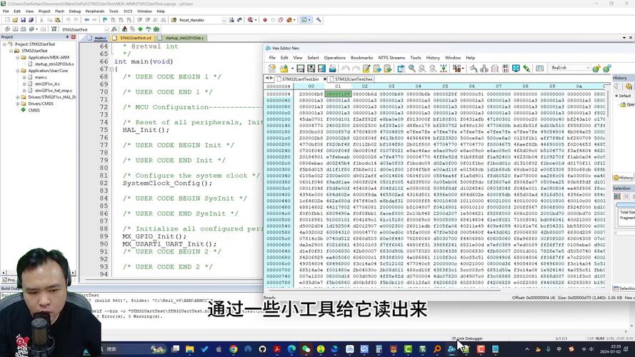
Task: Open the Reset_Handler search dropdown in uVision
Action: (224, 20)
